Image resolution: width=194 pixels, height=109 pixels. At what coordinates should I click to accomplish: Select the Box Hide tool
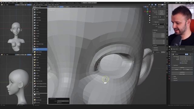point(40,97)
